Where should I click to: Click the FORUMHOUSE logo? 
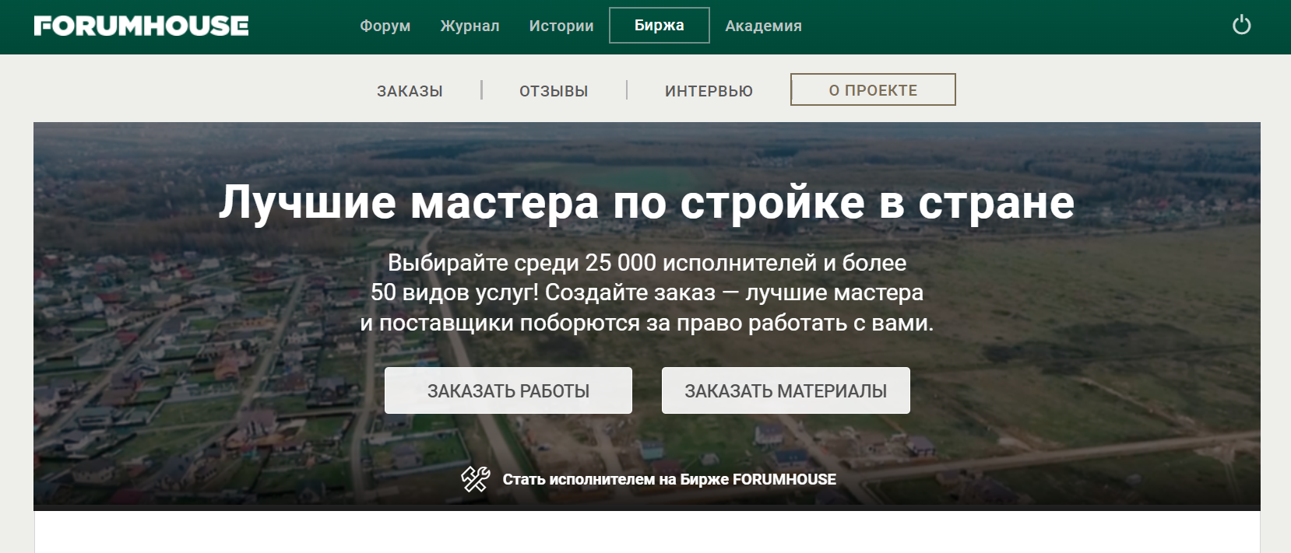point(141,26)
